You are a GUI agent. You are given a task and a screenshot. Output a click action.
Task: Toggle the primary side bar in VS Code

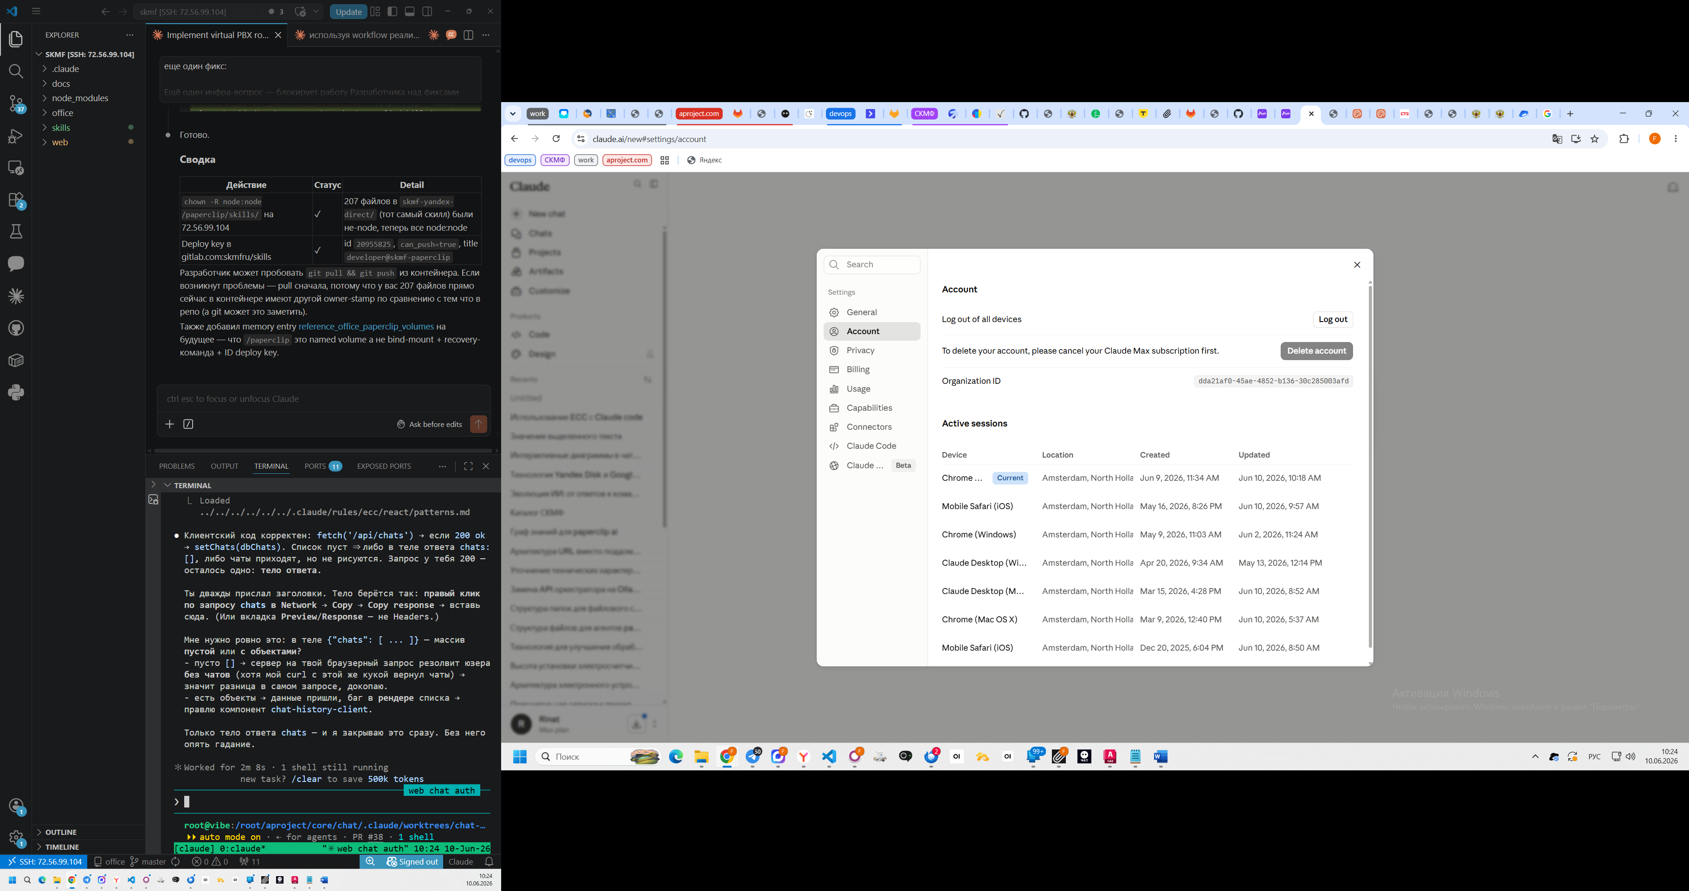(x=392, y=12)
